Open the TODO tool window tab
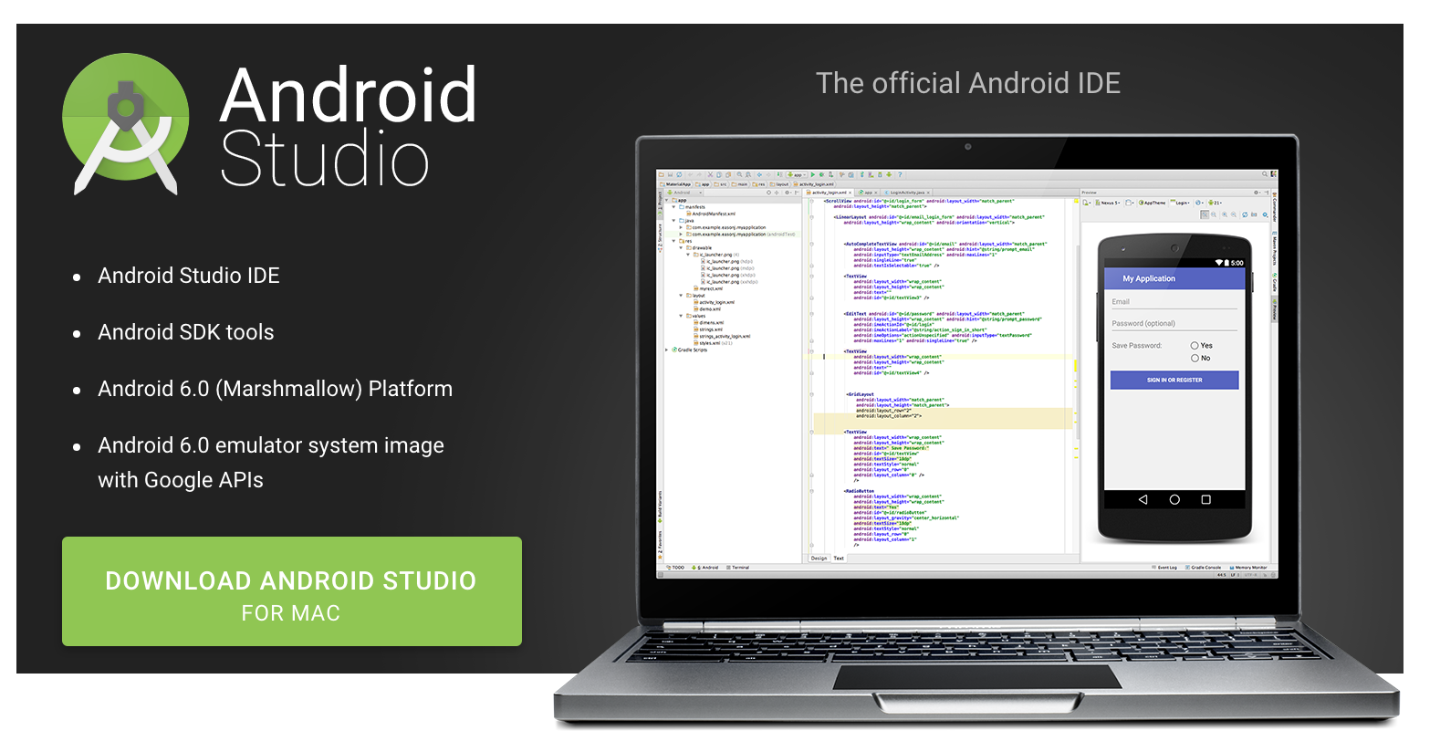 tap(676, 568)
